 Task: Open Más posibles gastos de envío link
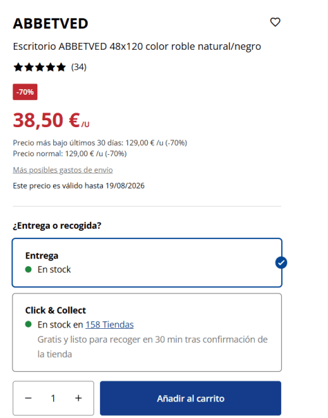[63, 170]
